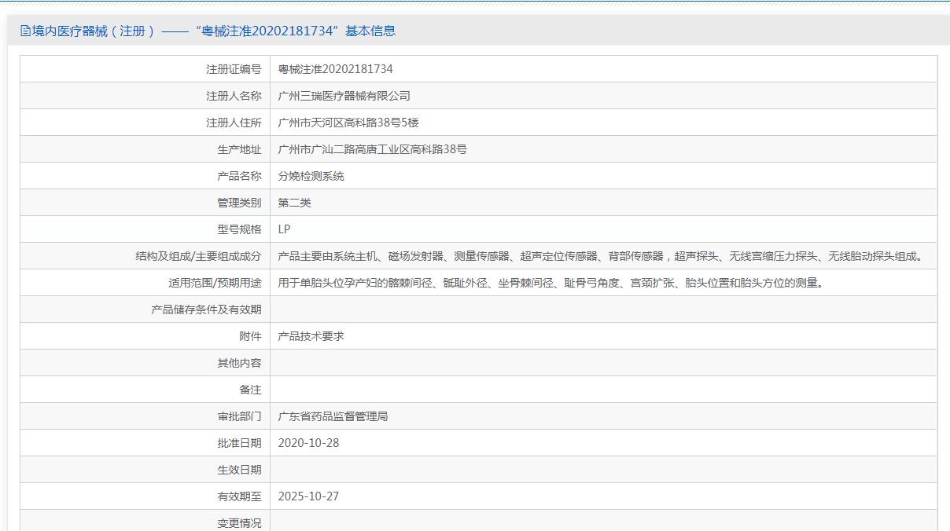Click the 结构及组成/主要组成成分 label
This screenshot has width=950, height=531.
(198, 256)
